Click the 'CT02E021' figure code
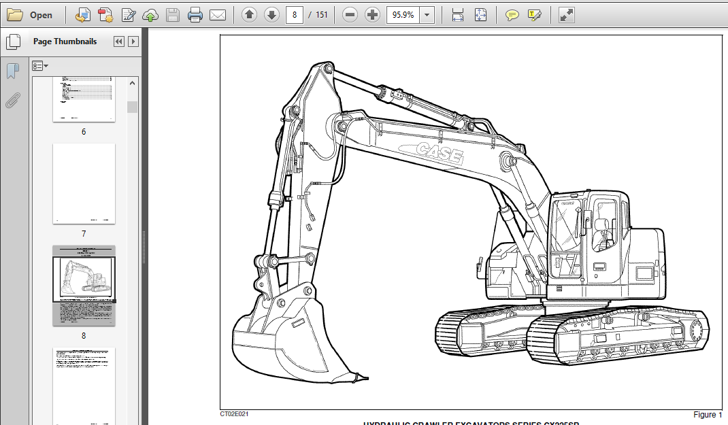This screenshot has width=728, height=425. [x=234, y=414]
